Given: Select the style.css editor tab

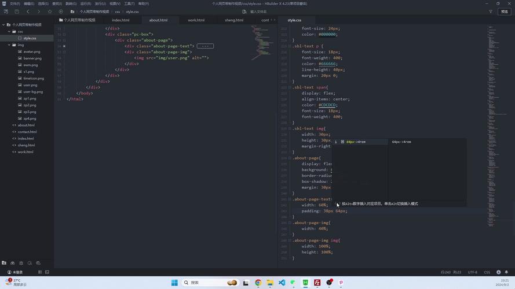Looking at the screenshot, I should click(x=294, y=20).
